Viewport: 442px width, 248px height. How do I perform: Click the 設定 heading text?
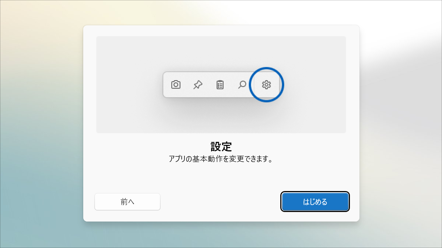point(221,146)
